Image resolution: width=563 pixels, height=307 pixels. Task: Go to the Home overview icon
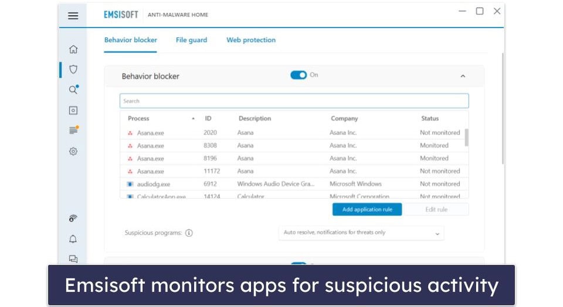(x=73, y=49)
